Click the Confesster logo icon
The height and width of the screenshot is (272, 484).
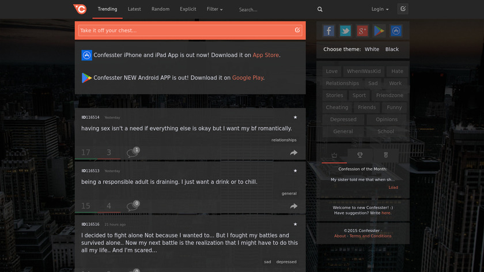pyautogui.click(x=80, y=9)
